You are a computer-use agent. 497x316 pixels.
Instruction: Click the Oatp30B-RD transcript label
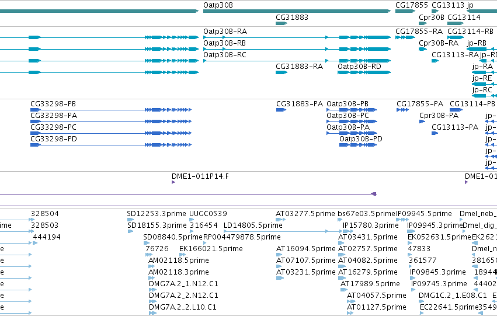coord(359,67)
